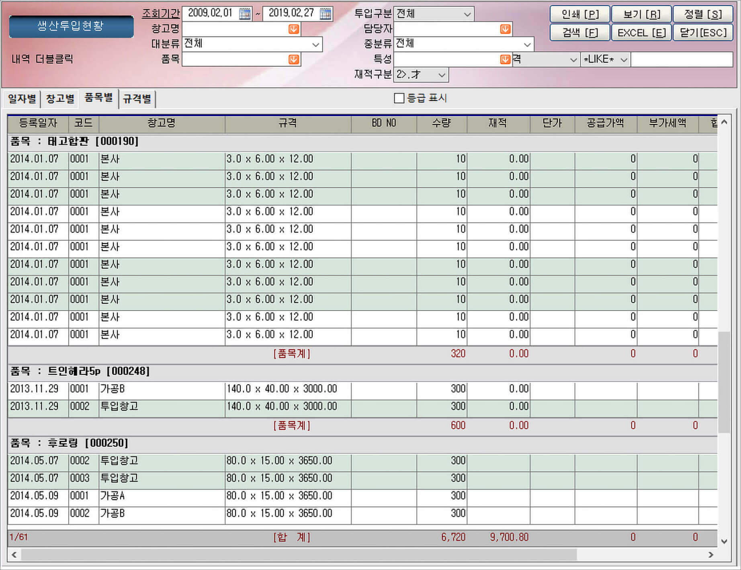Click the vertical scrollbar up arrow

click(724, 122)
